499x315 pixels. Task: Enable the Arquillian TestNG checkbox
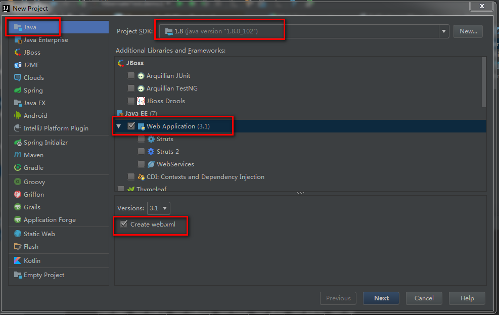click(x=131, y=88)
